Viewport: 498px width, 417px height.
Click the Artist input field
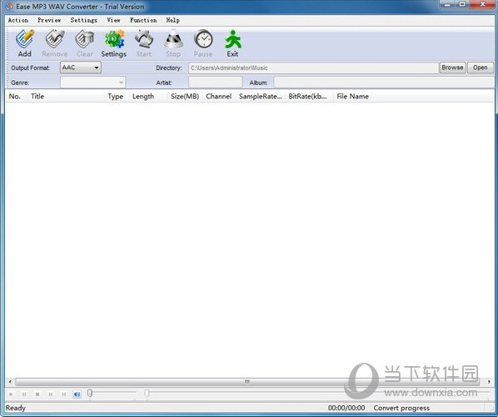pyautogui.click(x=216, y=83)
